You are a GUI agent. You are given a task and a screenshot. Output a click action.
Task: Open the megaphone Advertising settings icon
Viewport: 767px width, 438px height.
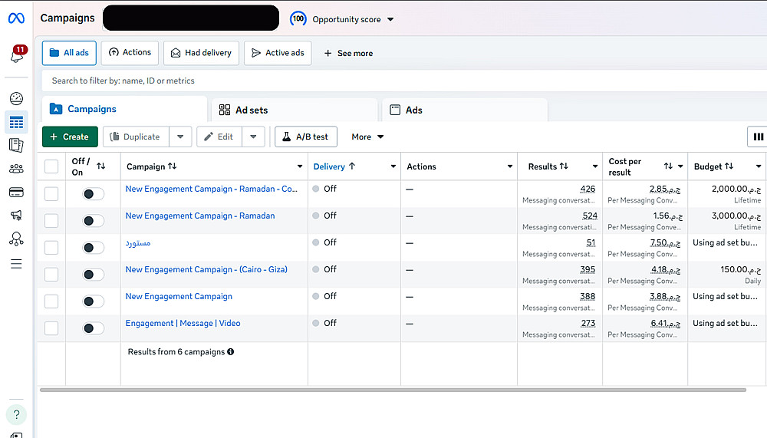pos(16,216)
